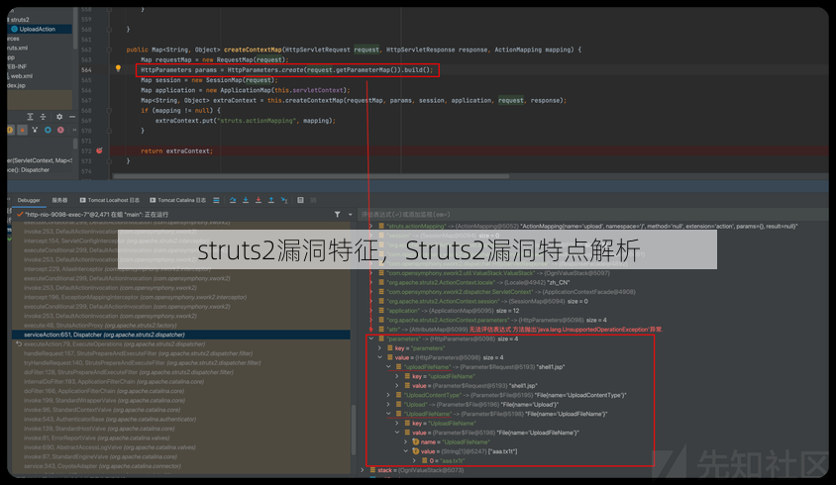Click the Step Into debugger icon
The width and height of the screenshot is (836, 485).
[246, 200]
